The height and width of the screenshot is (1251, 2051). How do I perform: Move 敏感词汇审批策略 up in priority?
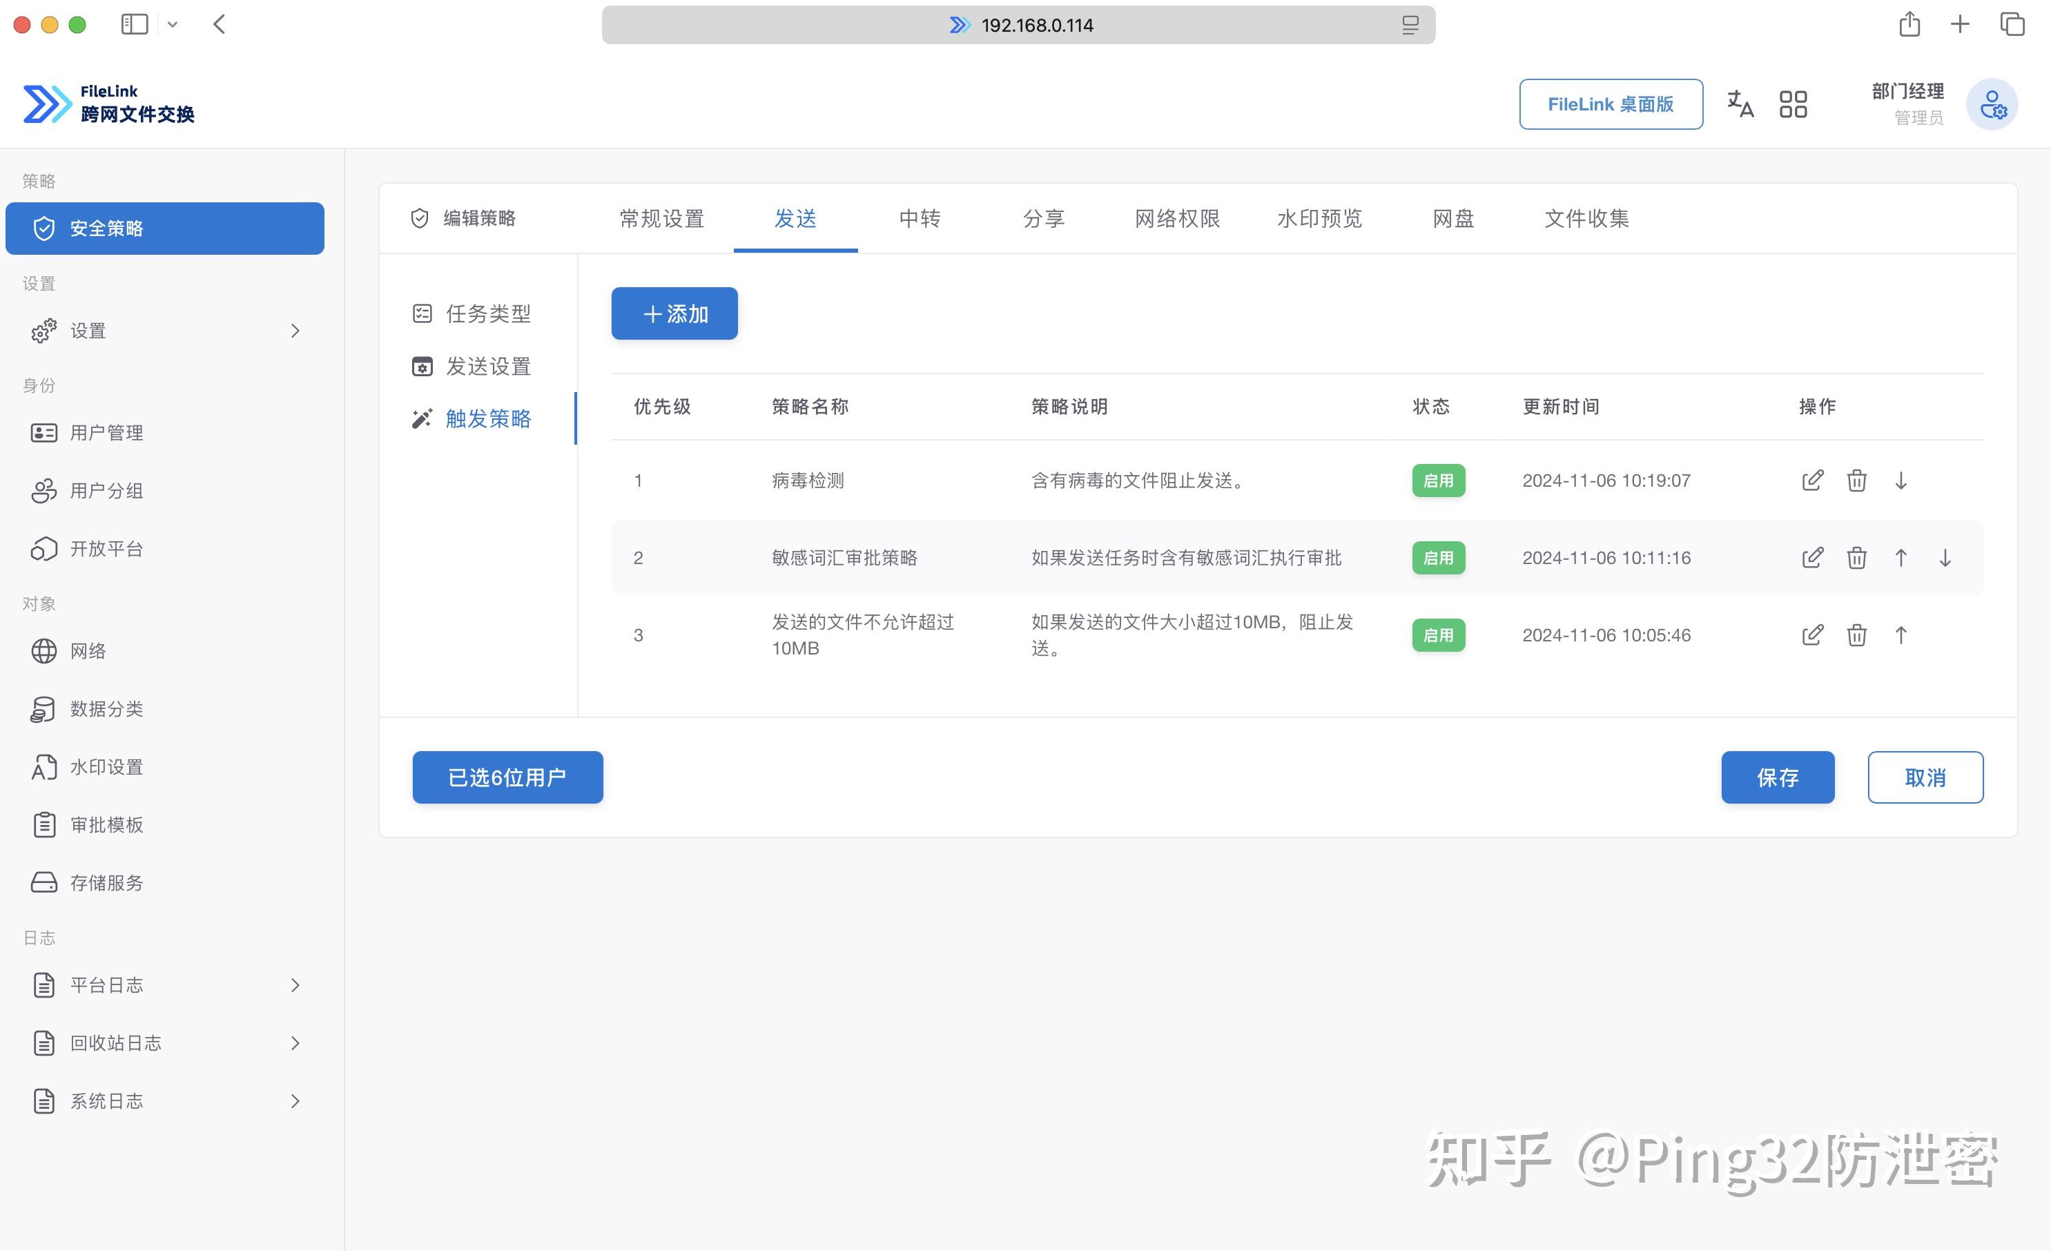tap(1901, 558)
